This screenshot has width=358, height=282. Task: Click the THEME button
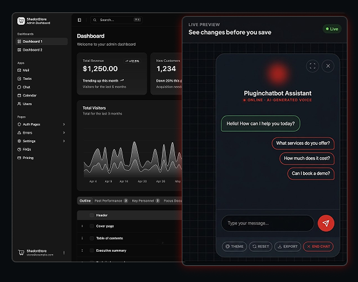[x=234, y=246]
